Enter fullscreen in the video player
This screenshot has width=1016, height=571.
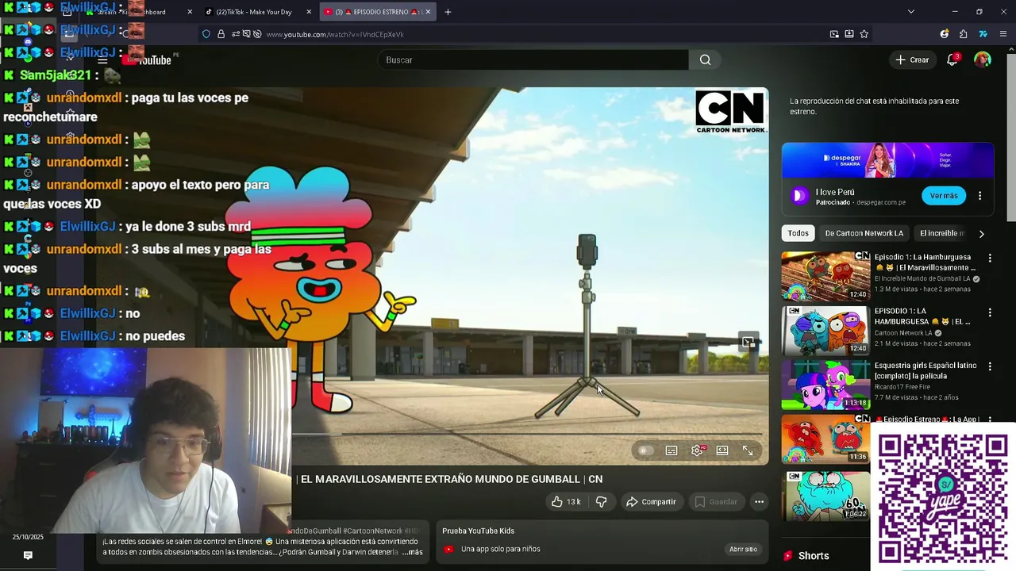(748, 450)
